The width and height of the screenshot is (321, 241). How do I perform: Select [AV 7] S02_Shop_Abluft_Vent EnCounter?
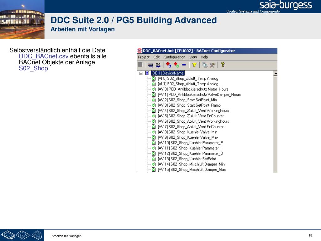point(191,127)
